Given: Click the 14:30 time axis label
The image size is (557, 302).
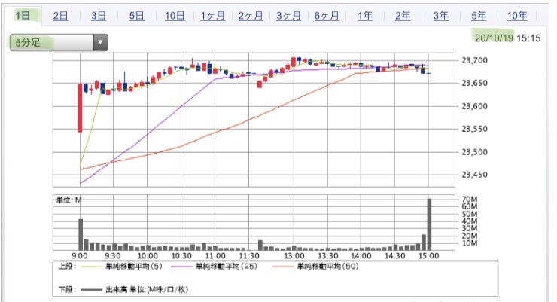Looking at the screenshot, I should [395, 256].
